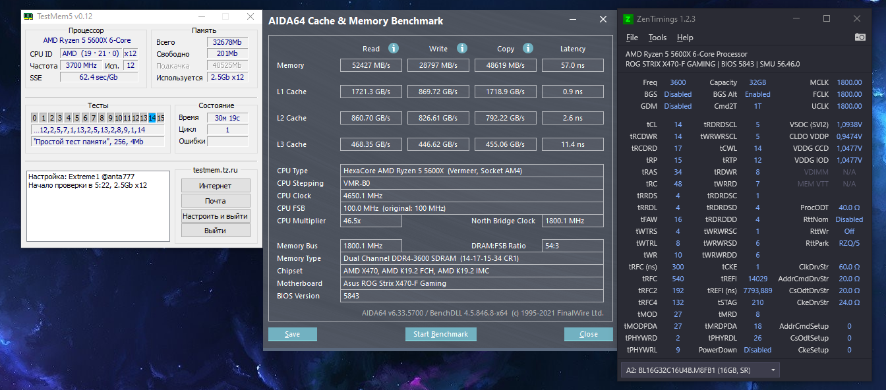886x390 pixels.
Task: Click the Cmd2T 1T value in ZenTimings
Action: (757, 106)
